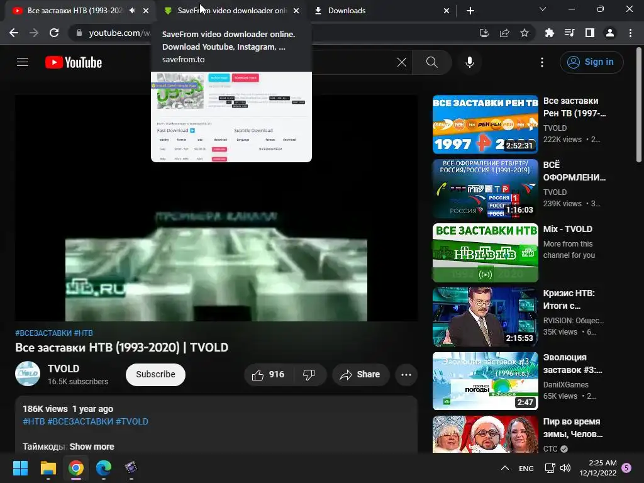
Task: Expand description with Show more
Action: click(x=92, y=447)
